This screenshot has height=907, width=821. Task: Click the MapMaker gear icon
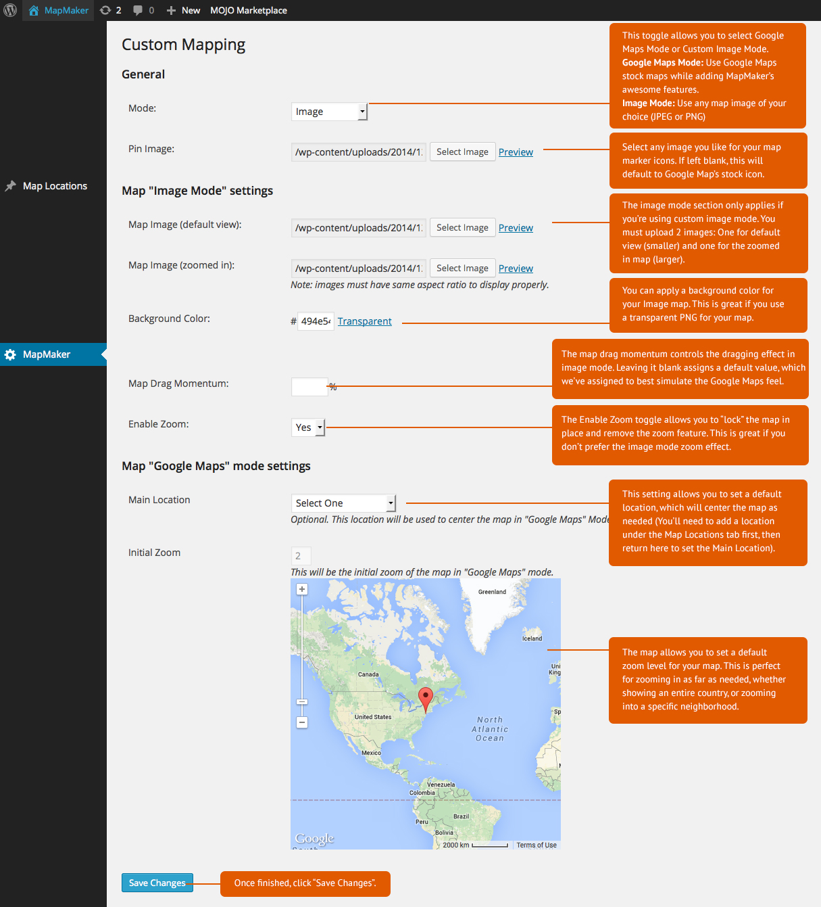(x=11, y=354)
